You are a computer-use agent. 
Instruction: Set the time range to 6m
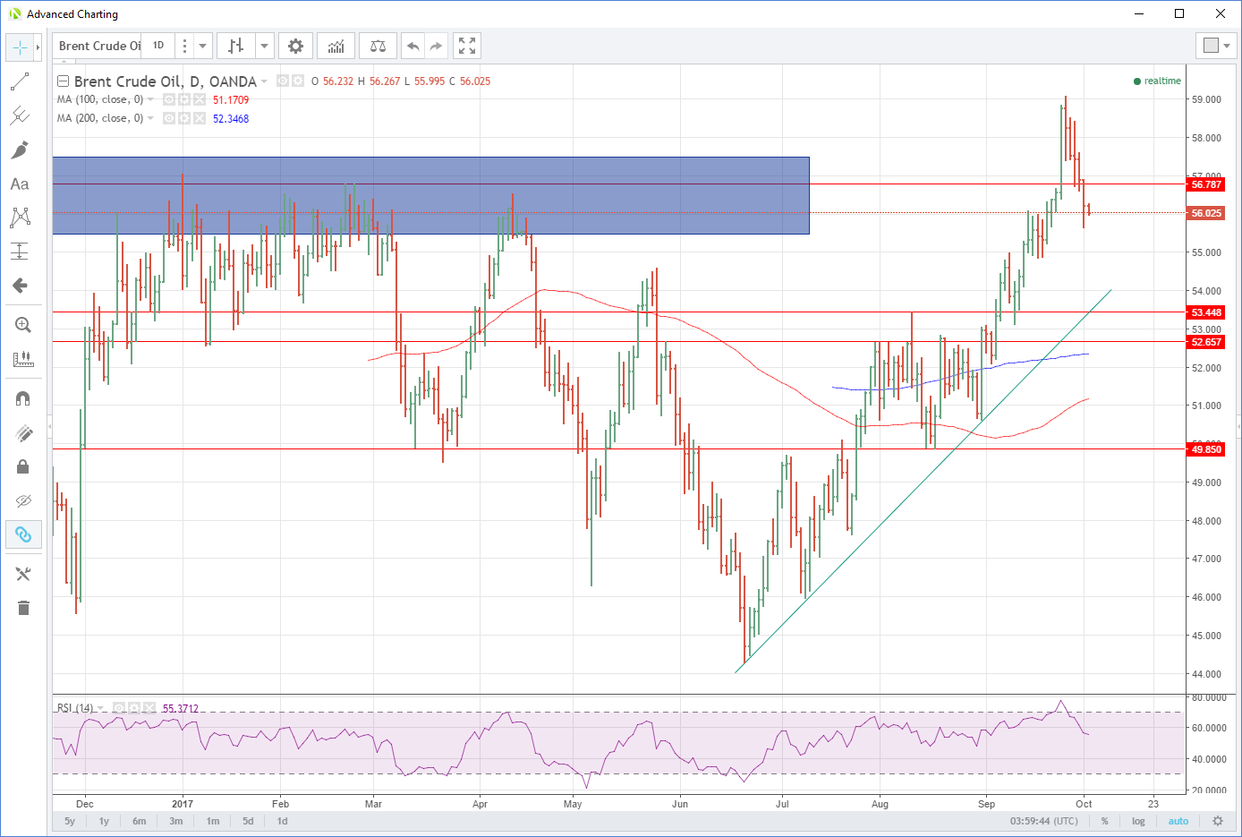[140, 821]
